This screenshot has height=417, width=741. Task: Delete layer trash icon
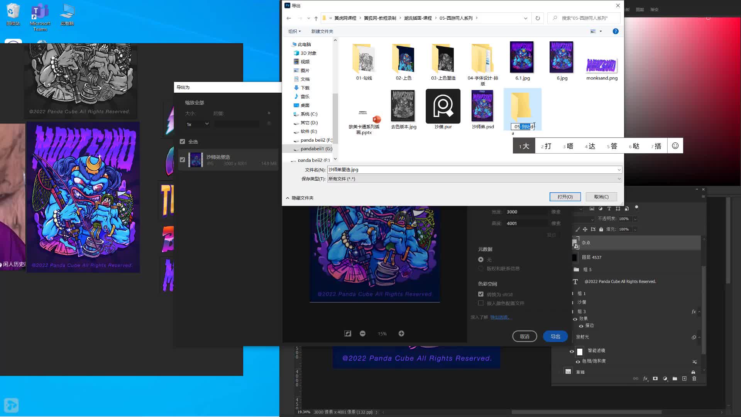(694, 379)
